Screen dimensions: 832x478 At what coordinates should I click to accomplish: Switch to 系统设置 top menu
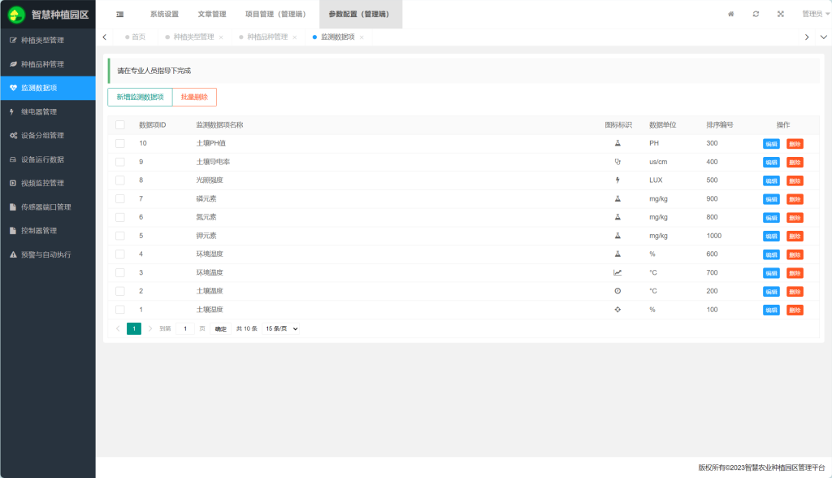tap(164, 14)
